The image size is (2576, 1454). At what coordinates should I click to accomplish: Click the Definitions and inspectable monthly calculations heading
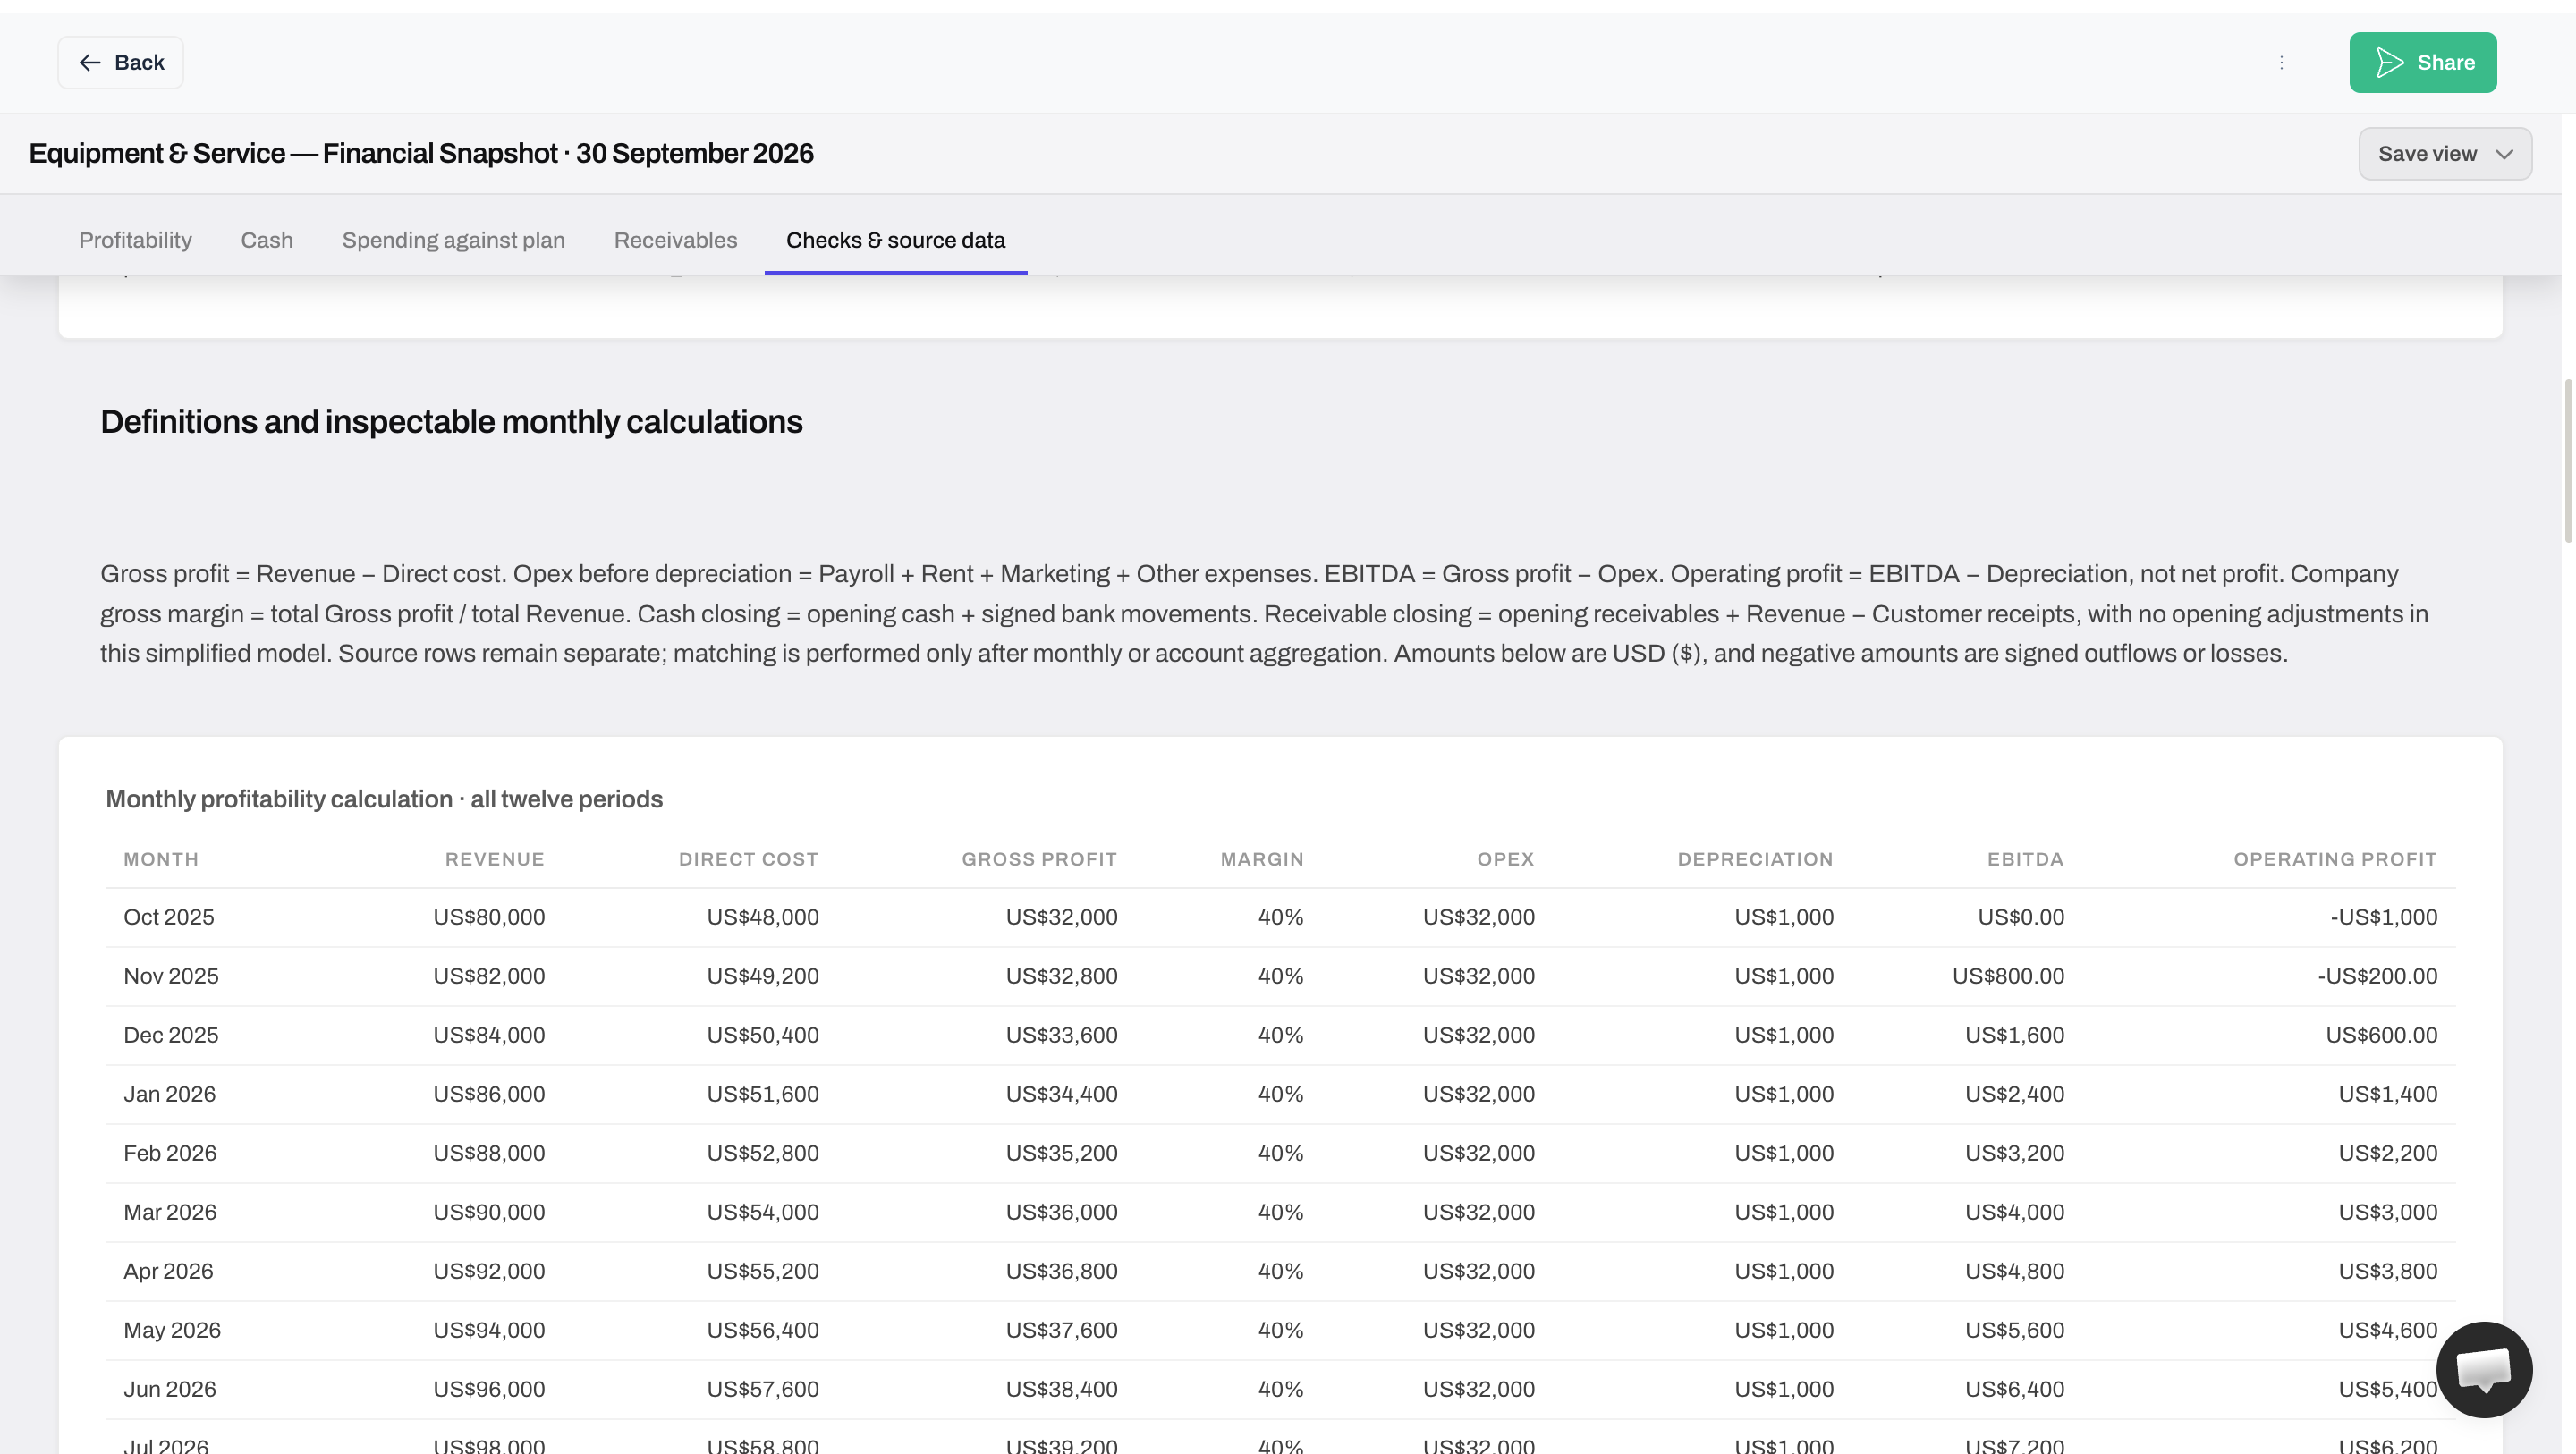(451, 422)
